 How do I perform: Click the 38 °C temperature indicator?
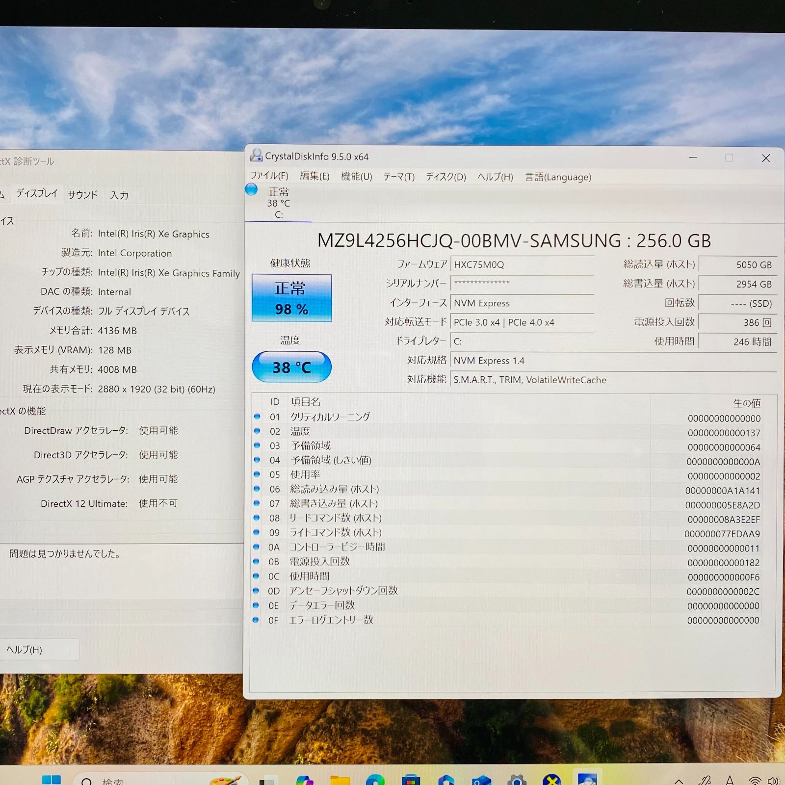pos(291,367)
